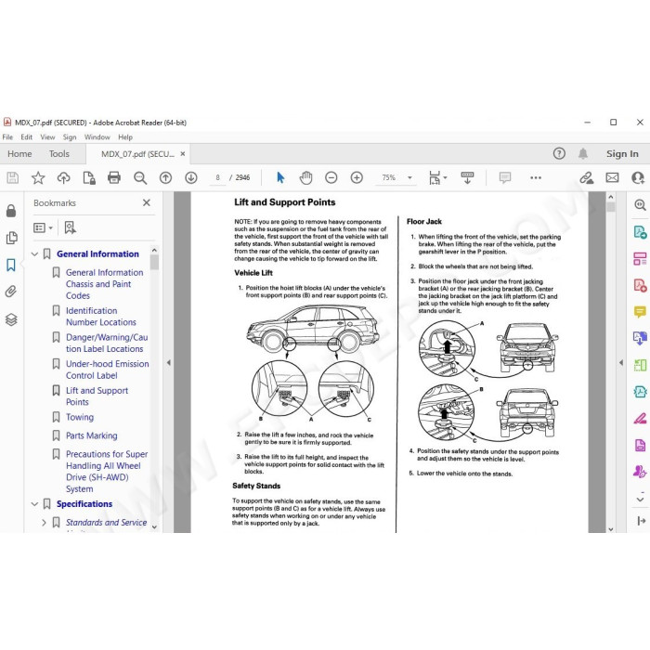Image resolution: width=650 pixels, height=650 pixels.
Task: Open the Attachments paperclip panel
Action: coord(11,292)
